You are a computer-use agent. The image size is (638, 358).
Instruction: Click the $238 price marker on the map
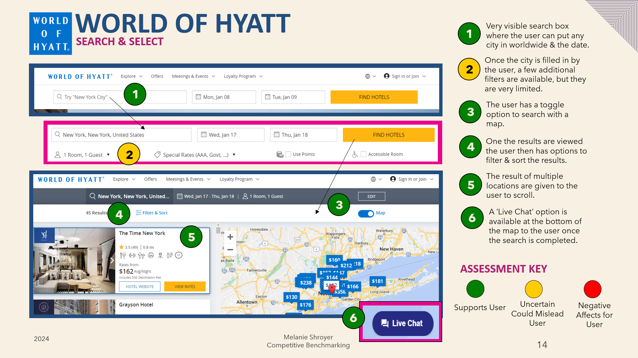point(306,283)
